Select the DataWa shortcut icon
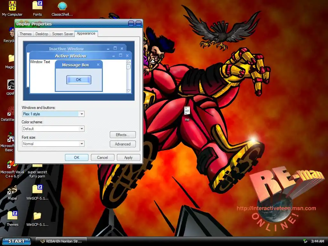Image resolution: width=328 pixels, height=246 pixels. 11,111
